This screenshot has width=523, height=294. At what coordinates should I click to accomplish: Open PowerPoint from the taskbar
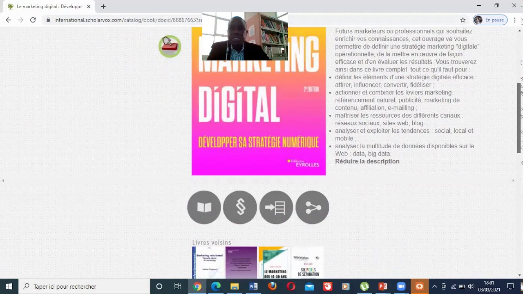(x=383, y=286)
